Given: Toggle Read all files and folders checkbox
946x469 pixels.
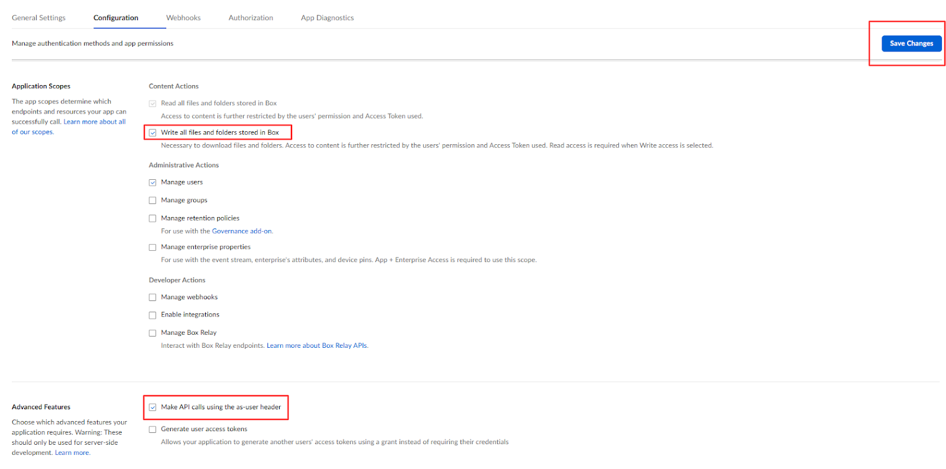Looking at the screenshot, I should point(153,103).
